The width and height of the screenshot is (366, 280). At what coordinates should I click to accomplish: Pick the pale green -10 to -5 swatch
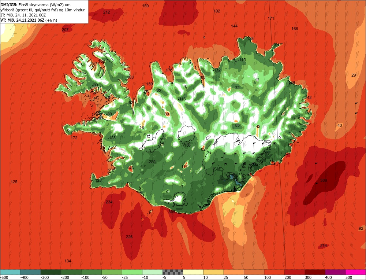point(152,272)
